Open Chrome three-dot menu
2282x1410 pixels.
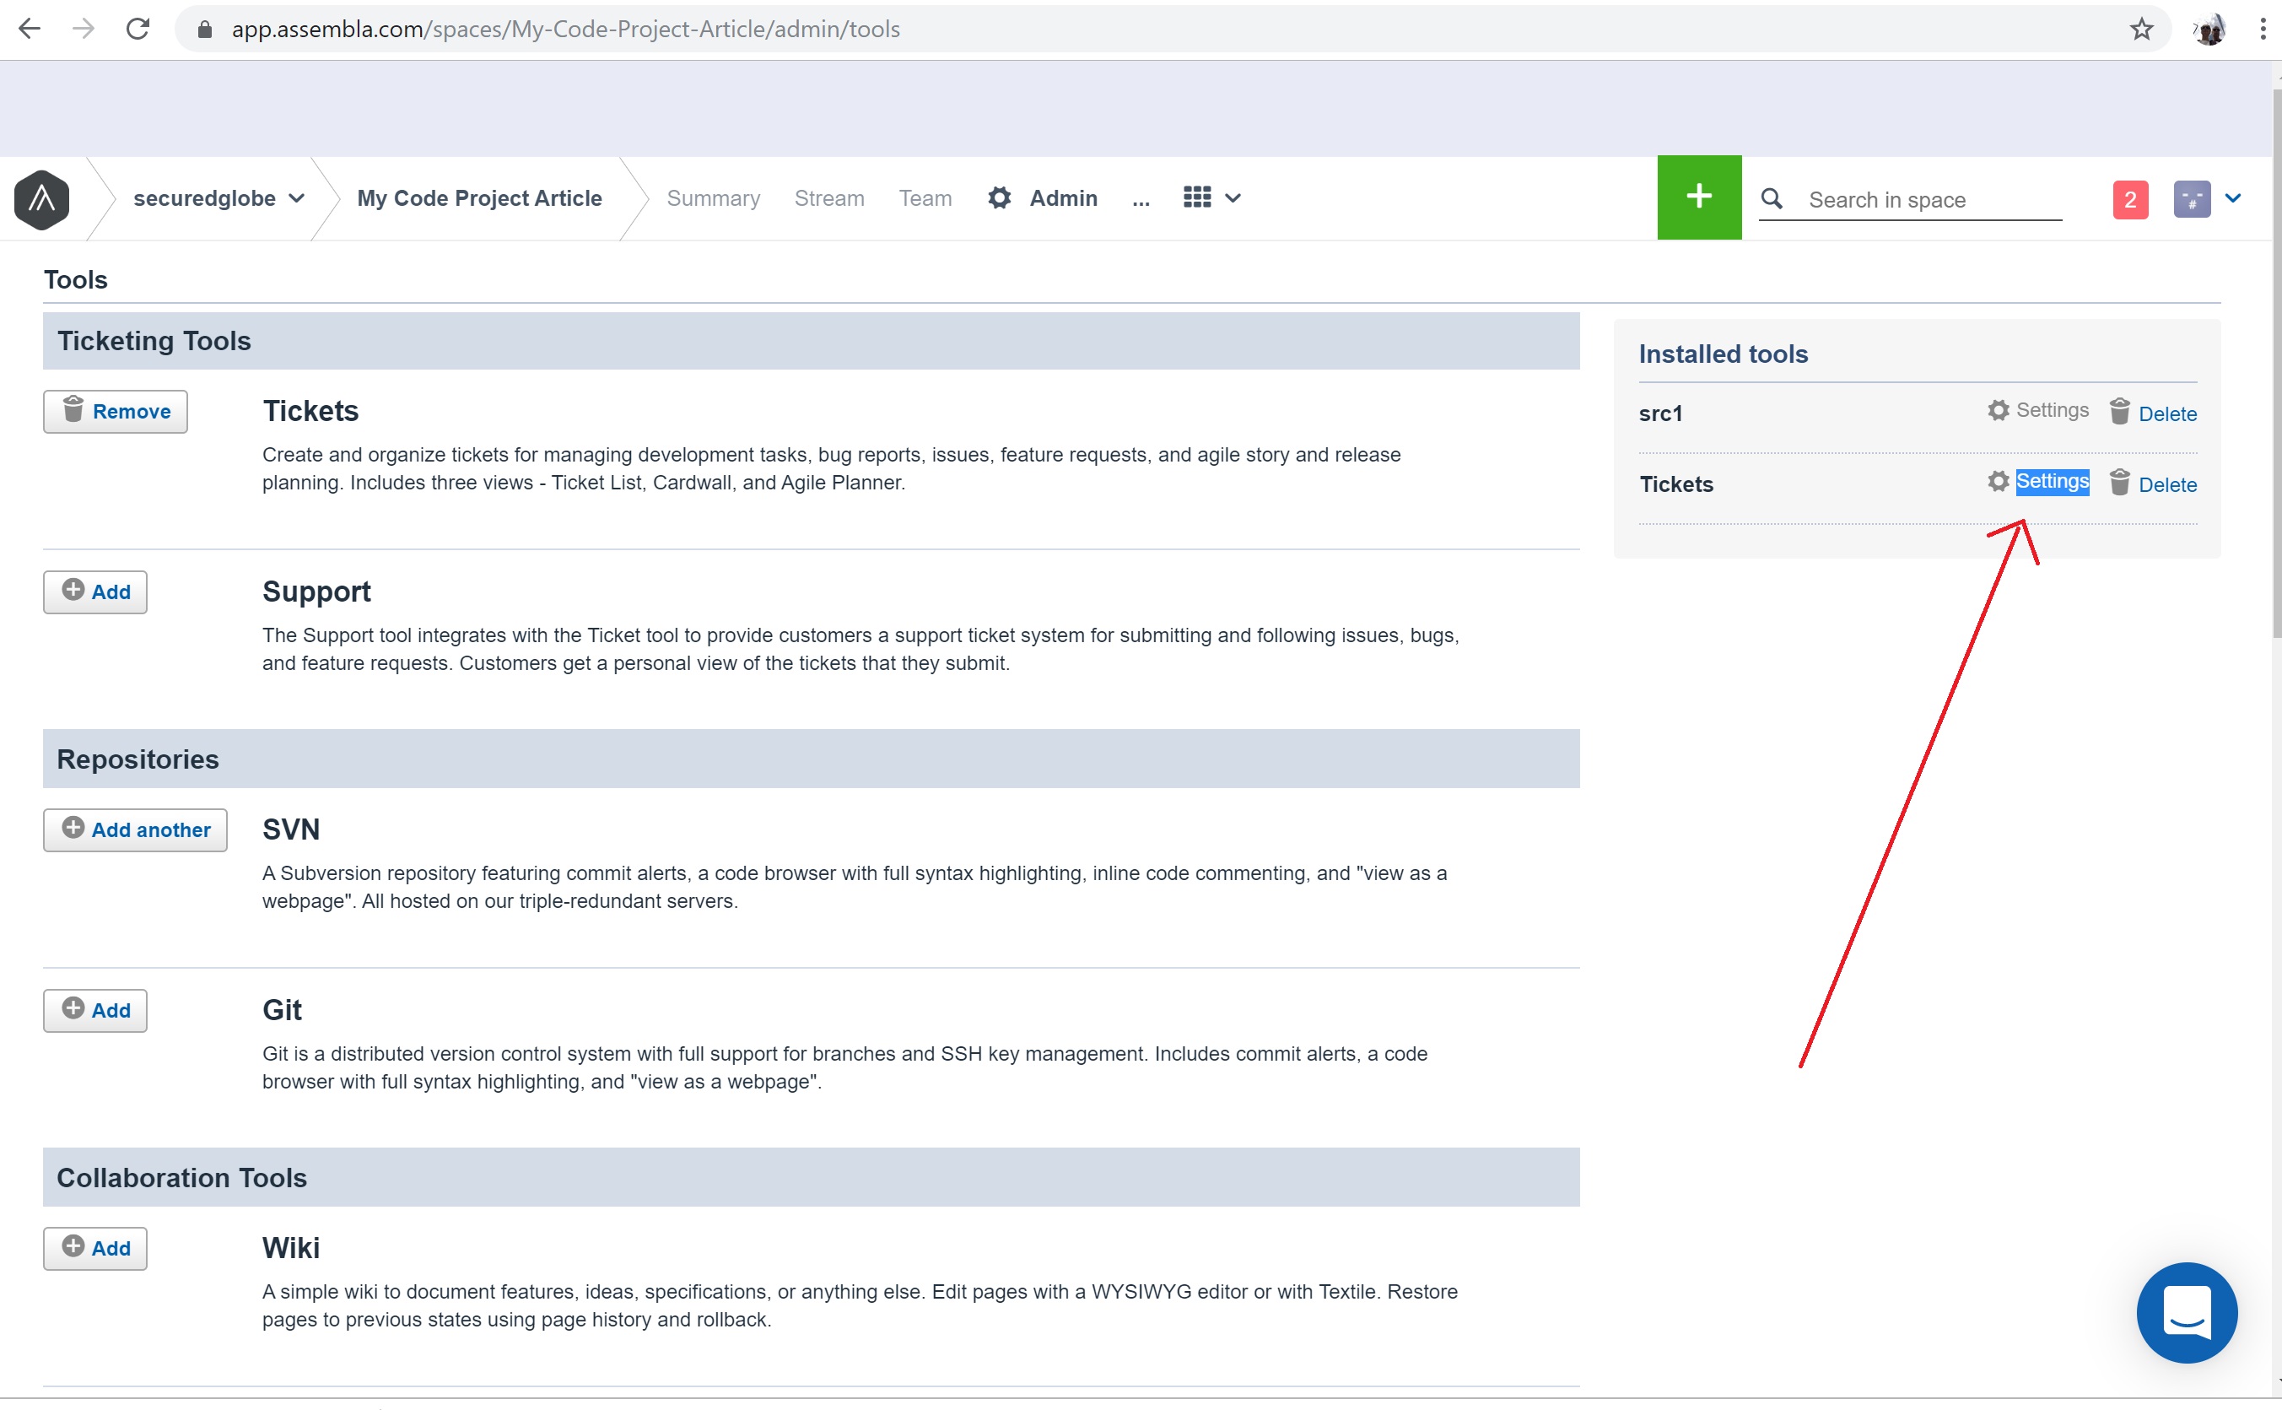2263,29
